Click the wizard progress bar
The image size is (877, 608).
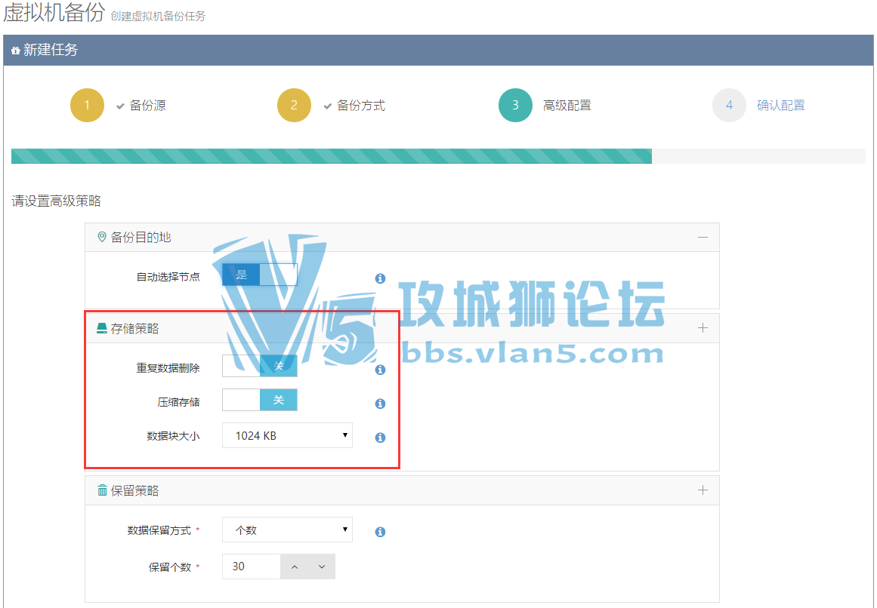438,155
